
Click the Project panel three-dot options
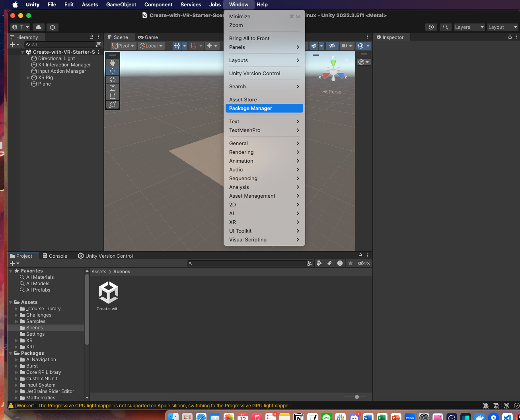(x=367, y=255)
